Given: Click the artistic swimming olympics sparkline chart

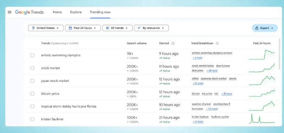Looking at the screenshot, I should pos(262,54).
